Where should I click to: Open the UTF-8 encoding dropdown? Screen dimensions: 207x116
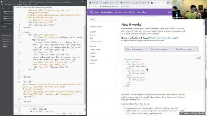64,114
